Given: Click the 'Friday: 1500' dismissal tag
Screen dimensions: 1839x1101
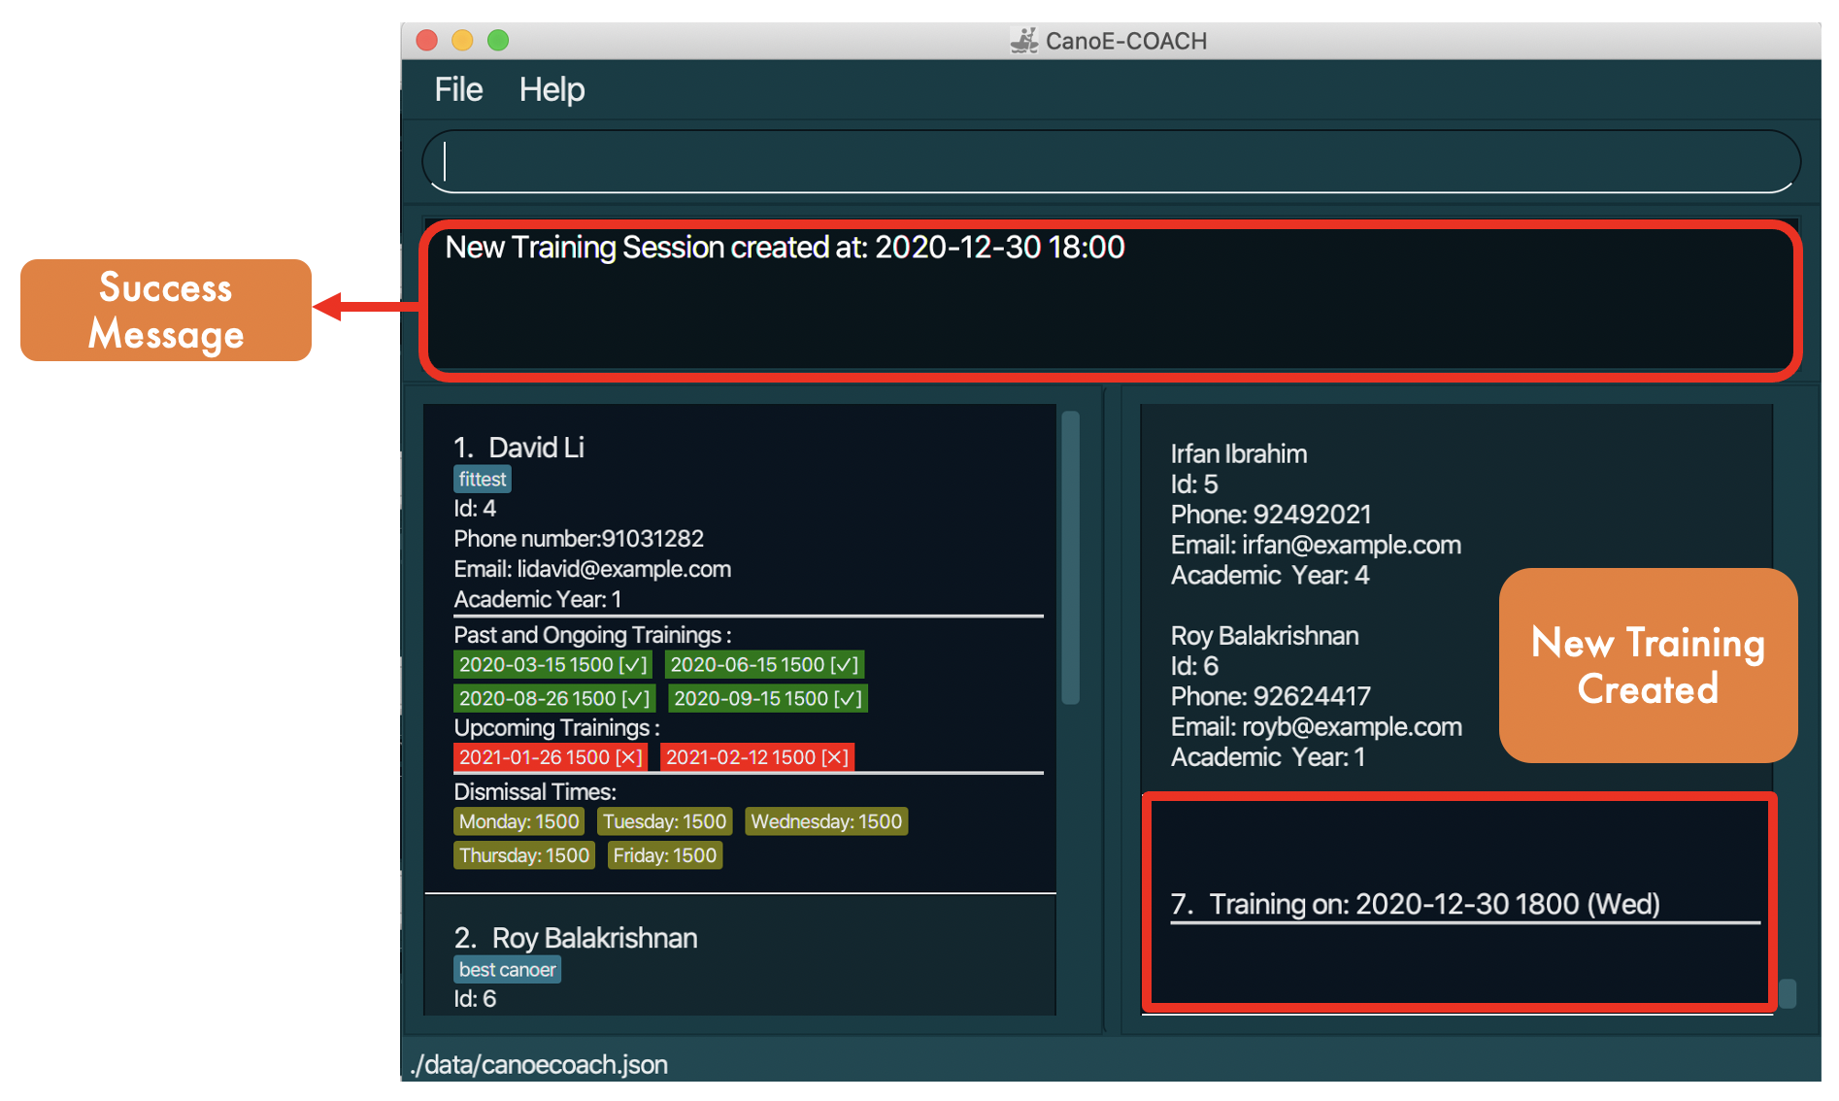Looking at the screenshot, I should coord(665,855).
